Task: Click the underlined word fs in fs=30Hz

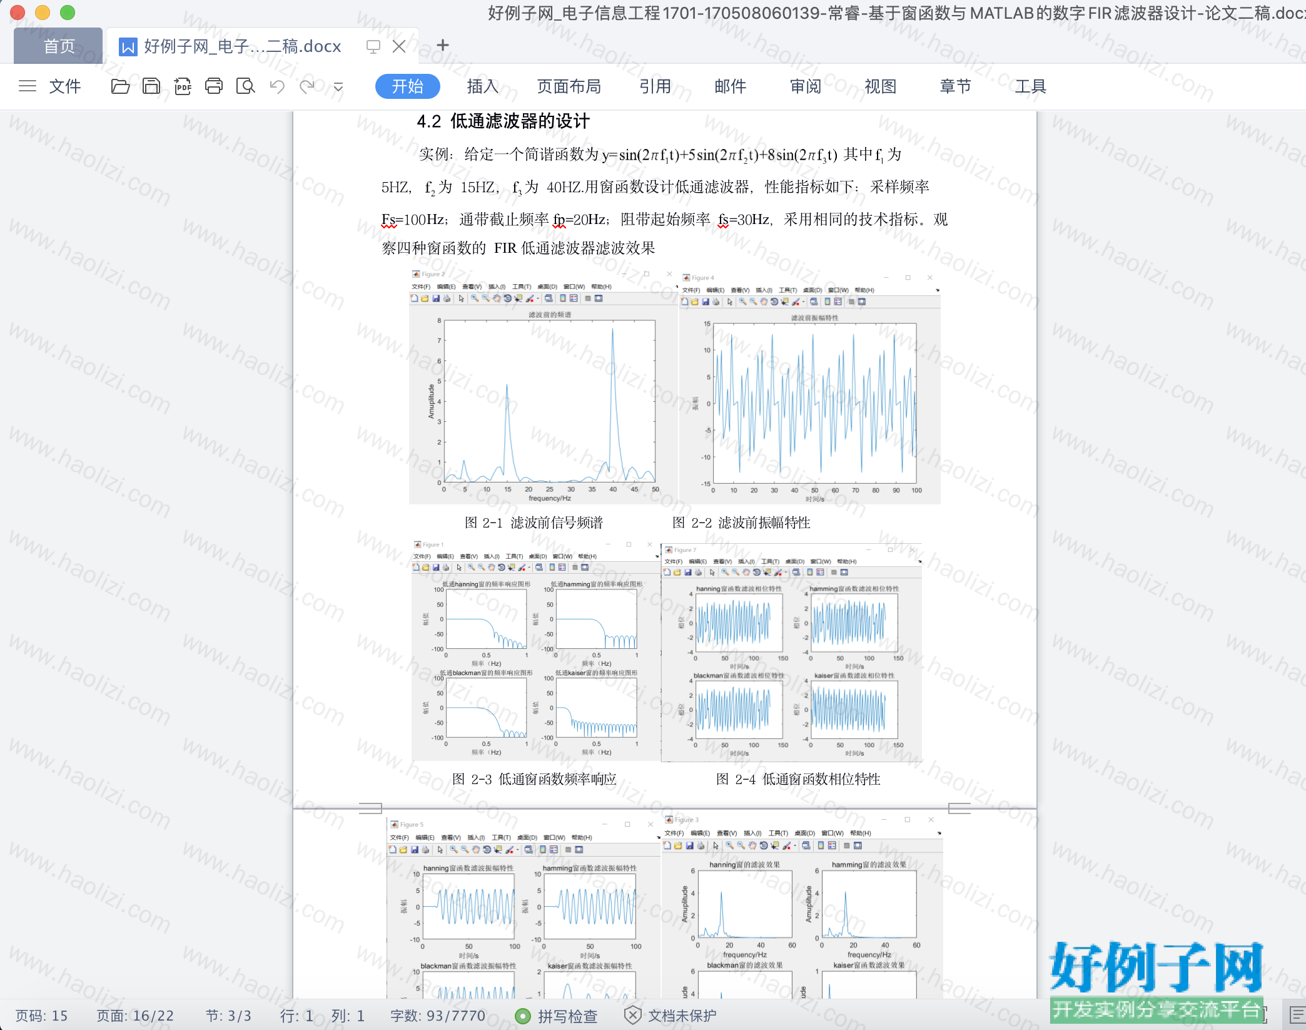Action: [724, 220]
